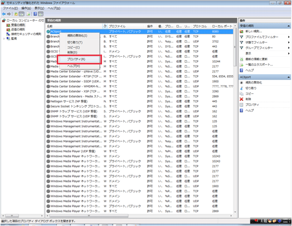Click the ローカル ポート column header
Image resolution: width=292 pixels, height=226 pixels.
coord(222,26)
